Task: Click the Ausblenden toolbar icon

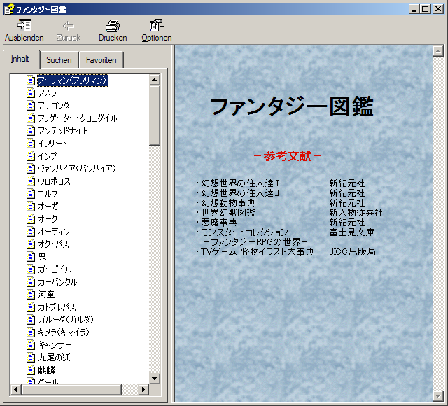Action: (x=24, y=26)
